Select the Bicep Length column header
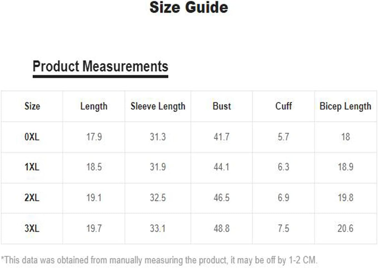This screenshot has height=268, width=378. 346,106
